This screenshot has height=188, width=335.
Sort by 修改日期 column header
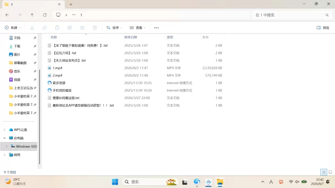tap(131, 37)
